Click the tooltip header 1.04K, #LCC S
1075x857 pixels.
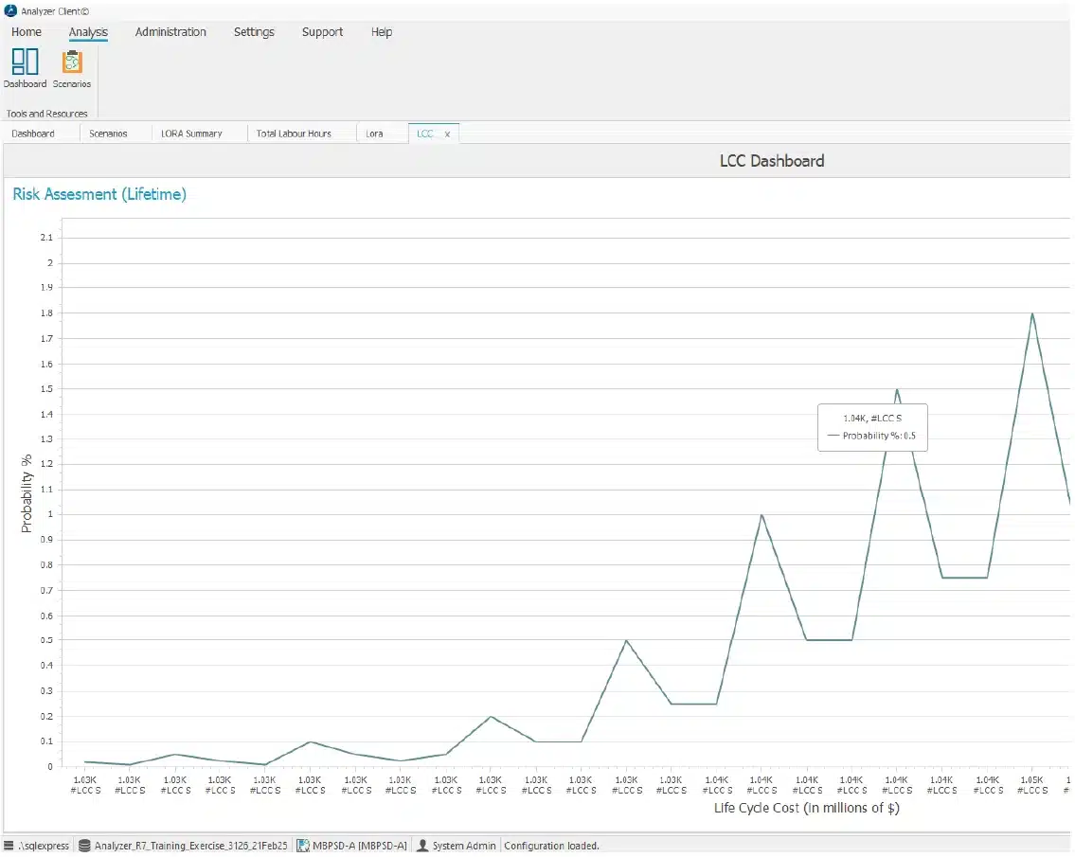tap(872, 419)
